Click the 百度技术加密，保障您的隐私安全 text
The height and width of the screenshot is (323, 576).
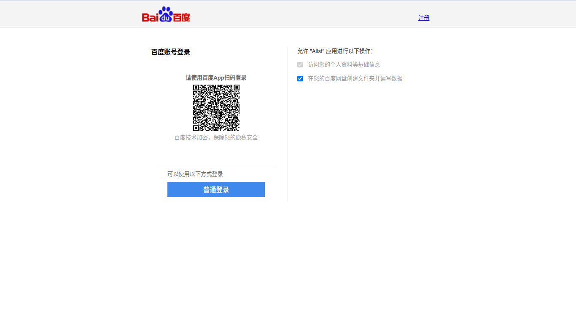(x=216, y=138)
